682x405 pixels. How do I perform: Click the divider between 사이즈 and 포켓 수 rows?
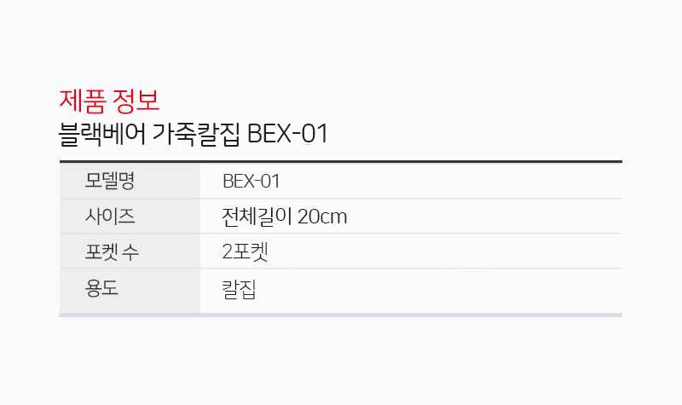coord(340,233)
